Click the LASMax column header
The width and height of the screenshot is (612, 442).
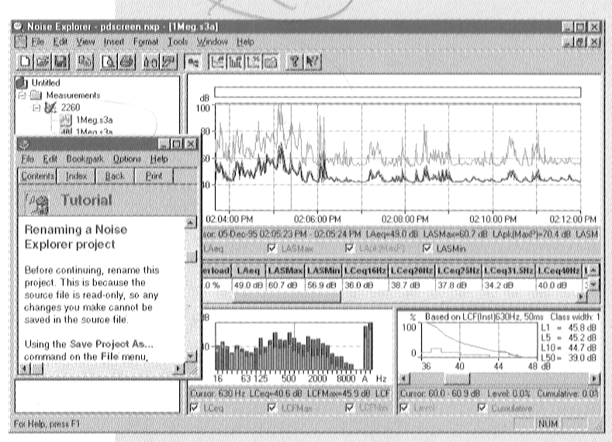pyautogui.click(x=285, y=271)
